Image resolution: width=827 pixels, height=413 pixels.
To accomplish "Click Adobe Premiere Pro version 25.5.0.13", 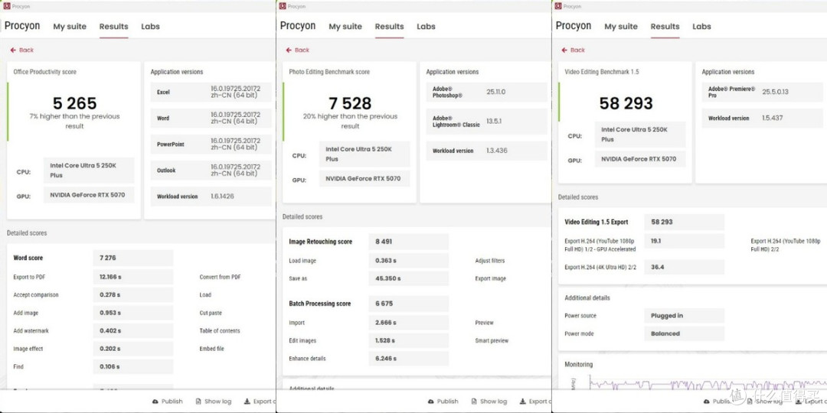I will tap(775, 92).
